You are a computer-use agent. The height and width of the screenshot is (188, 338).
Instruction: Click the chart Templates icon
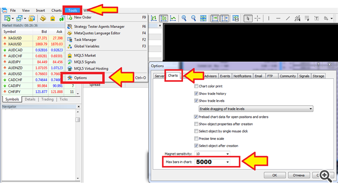tap(236, 18)
